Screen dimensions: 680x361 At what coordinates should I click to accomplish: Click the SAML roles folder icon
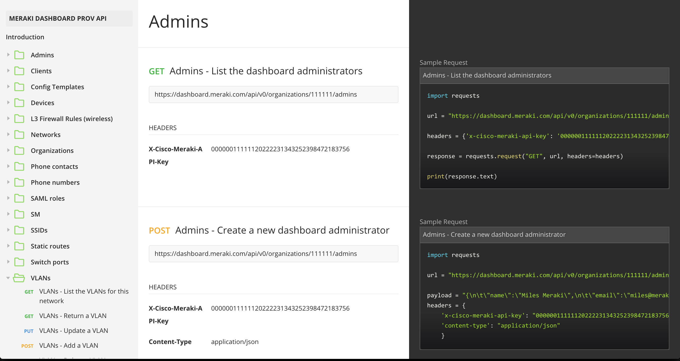[19, 198]
